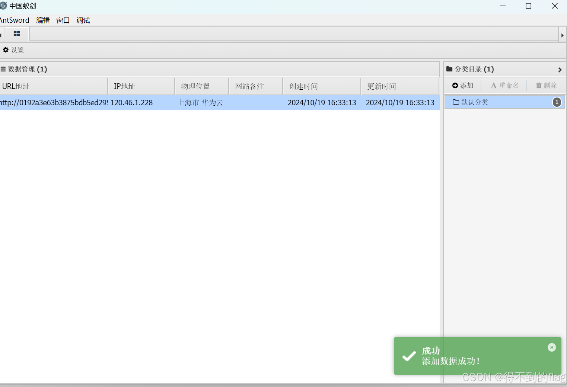Click the updated time 2024/10/19 16:33:13 cell

coord(400,103)
